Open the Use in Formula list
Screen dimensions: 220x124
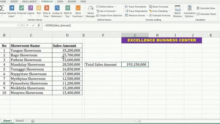pos(107,11)
